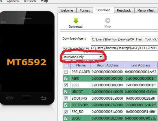Open the Readback tab
The width and height of the screenshot is (158, 121).
point(124,10)
